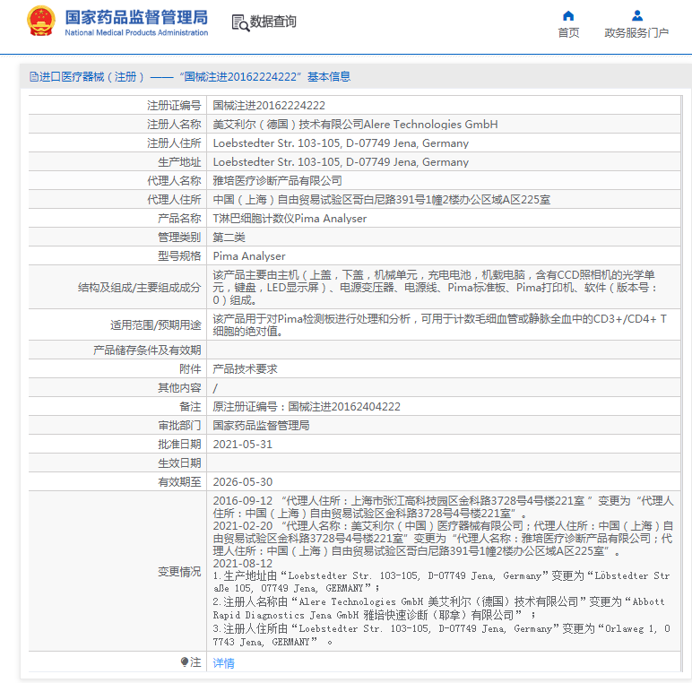
Task: Click the 结构及组成 description text
Action: point(434,287)
